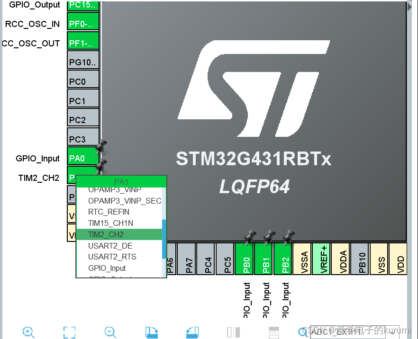This screenshot has width=418, height=339.
Task: Click the VDD power pin on the bottom edge
Action: pyautogui.click(x=398, y=259)
